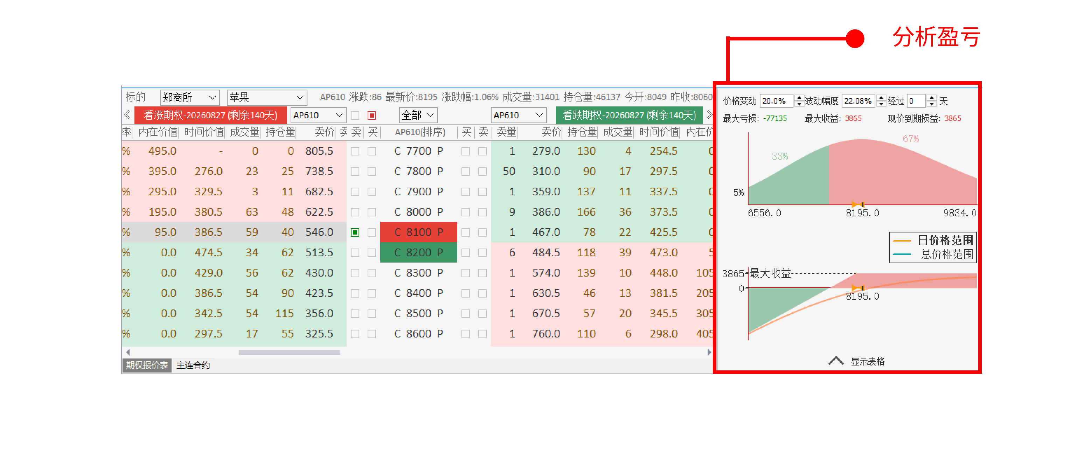Click the up chevron beside 显示表格
This screenshot has height=460, width=1077.
pyautogui.click(x=835, y=361)
